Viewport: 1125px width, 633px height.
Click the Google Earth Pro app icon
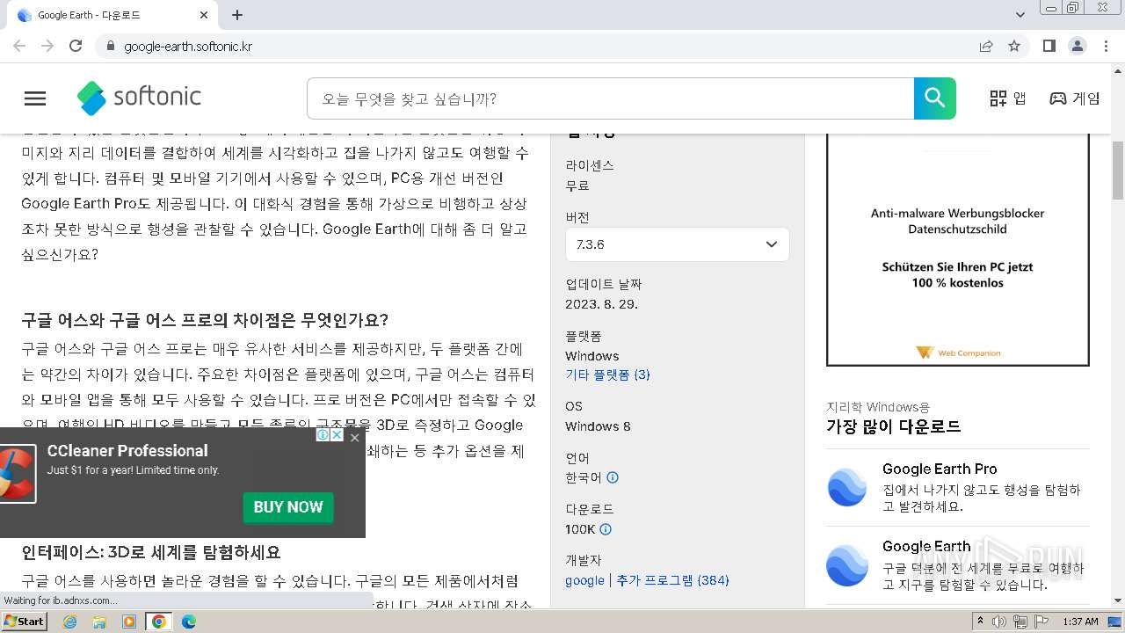(847, 487)
